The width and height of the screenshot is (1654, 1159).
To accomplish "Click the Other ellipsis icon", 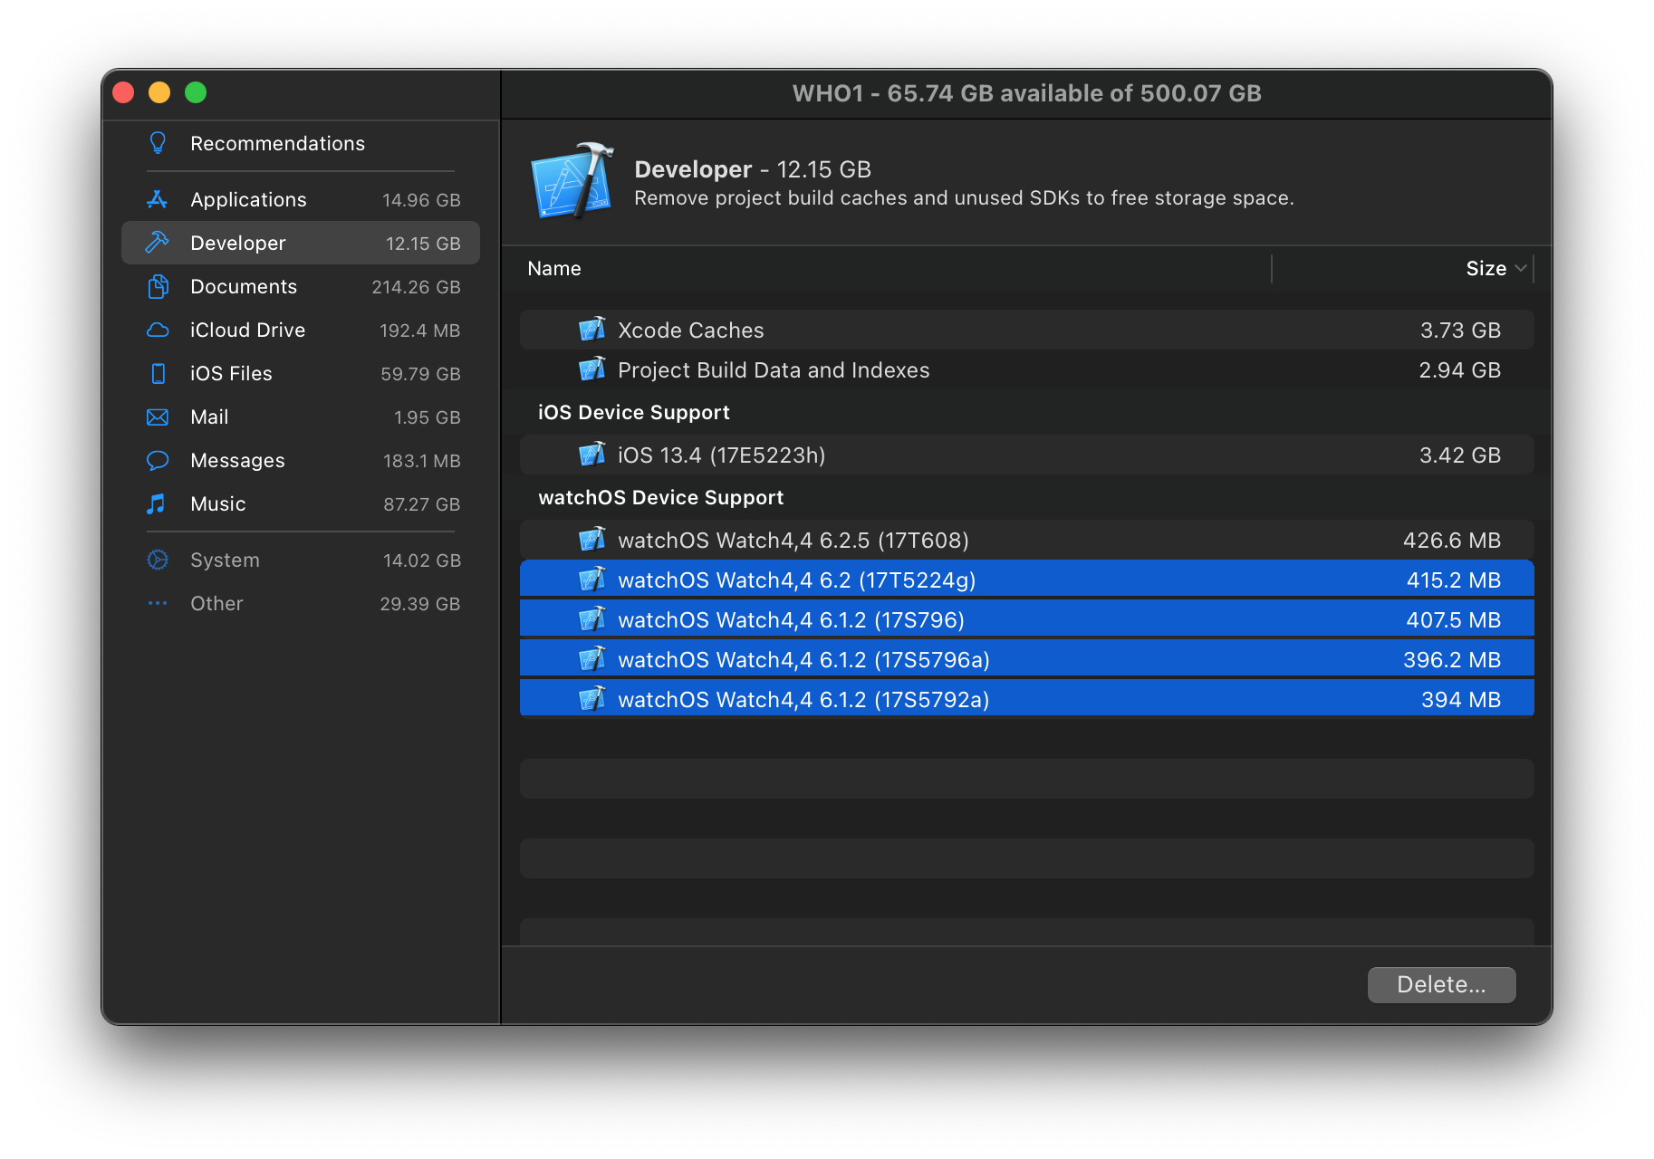I will 158,603.
